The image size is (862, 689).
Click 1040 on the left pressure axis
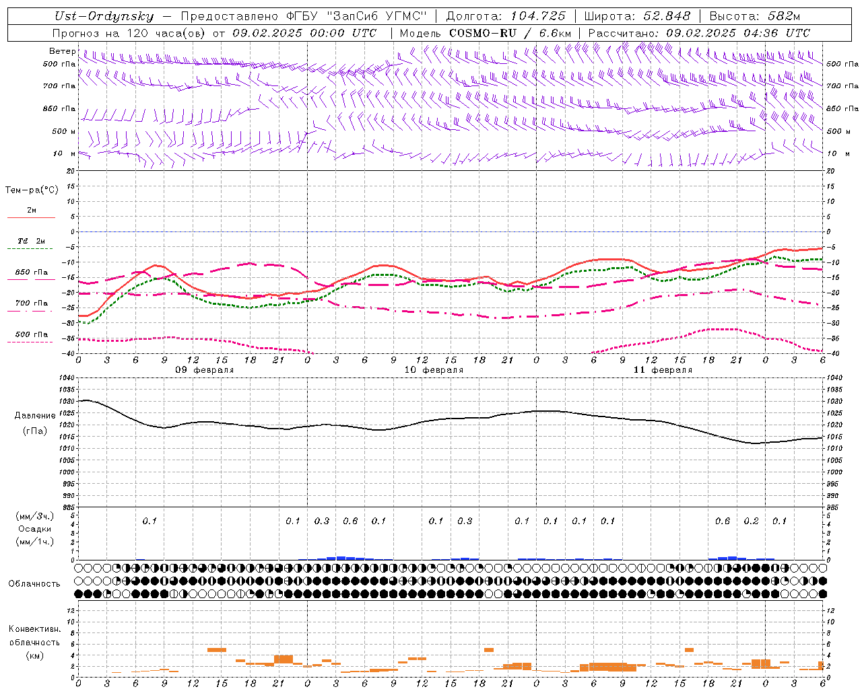click(66, 377)
